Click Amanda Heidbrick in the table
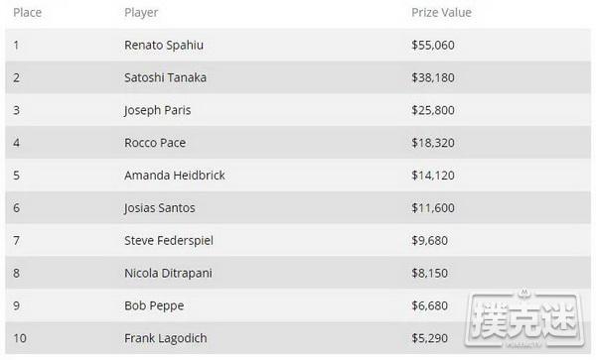 pos(175,176)
